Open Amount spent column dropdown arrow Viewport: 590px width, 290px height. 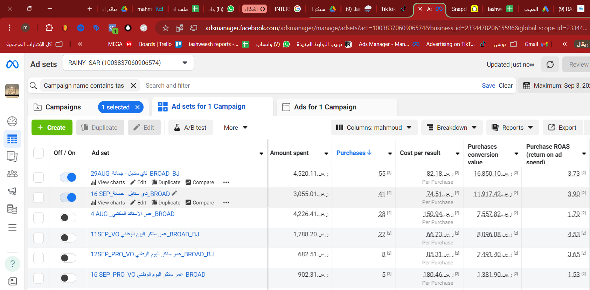(326, 154)
